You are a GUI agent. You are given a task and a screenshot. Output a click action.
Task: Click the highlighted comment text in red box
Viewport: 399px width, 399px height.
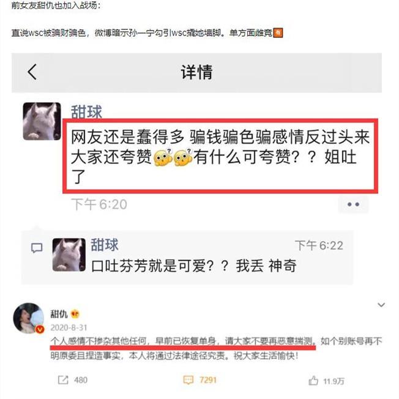coord(220,156)
